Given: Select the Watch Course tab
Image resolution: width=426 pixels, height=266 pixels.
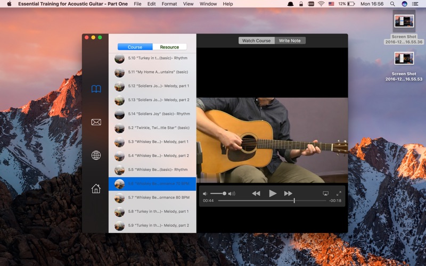Looking at the screenshot, I should pyautogui.click(x=257, y=40).
